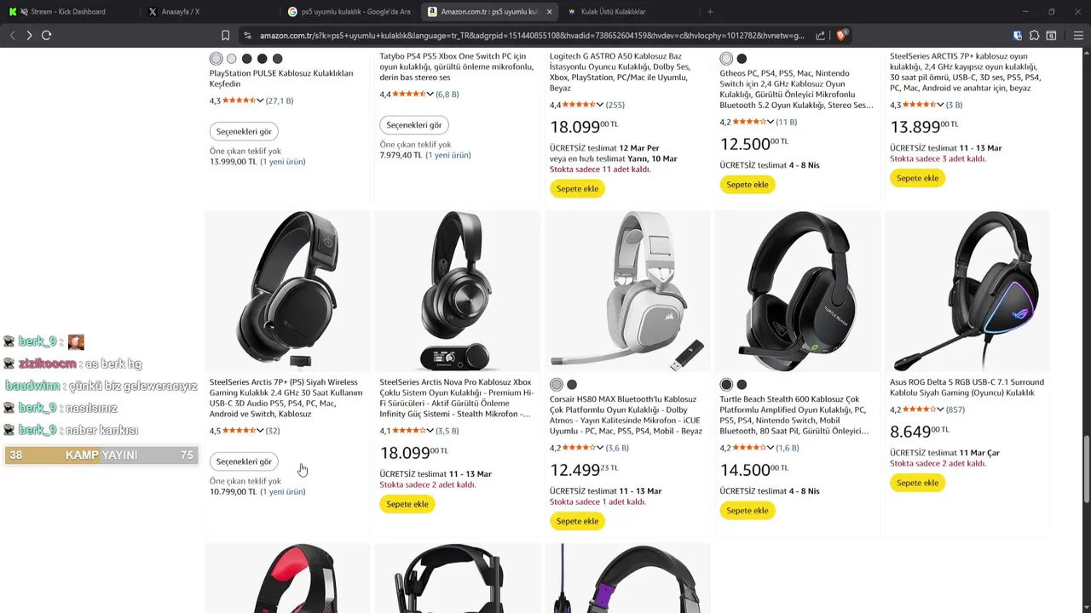Click the browser back arrow
Screen dimensions: 1091x613
point(12,35)
